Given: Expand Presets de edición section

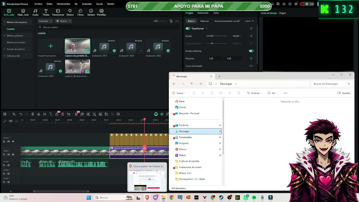Looking at the screenshot, I should point(4,49).
